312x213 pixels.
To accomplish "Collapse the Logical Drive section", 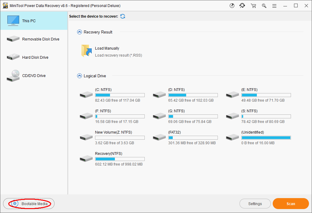I will (80, 76).
